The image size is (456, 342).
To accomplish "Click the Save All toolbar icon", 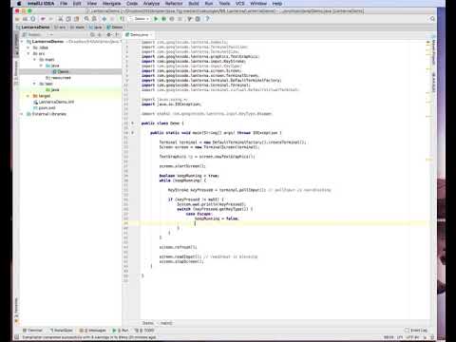I will 25,19.
